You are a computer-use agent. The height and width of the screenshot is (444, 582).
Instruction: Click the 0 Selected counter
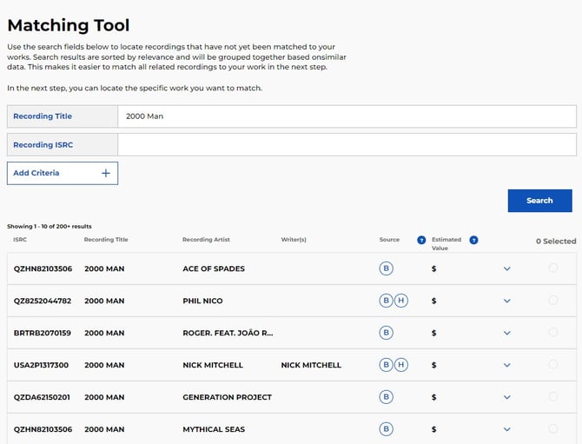(x=556, y=241)
